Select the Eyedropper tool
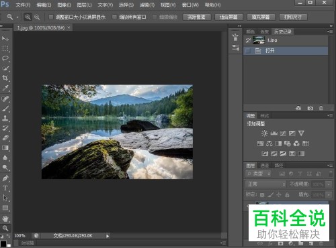Screen dimensions: 336x248 click(5, 88)
